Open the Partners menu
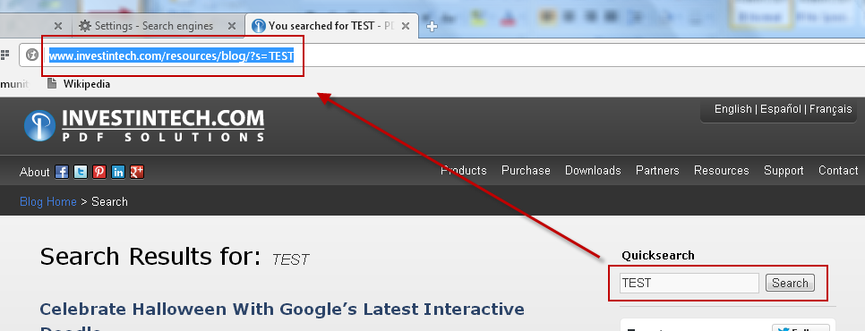The width and height of the screenshot is (865, 331). point(657,171)
